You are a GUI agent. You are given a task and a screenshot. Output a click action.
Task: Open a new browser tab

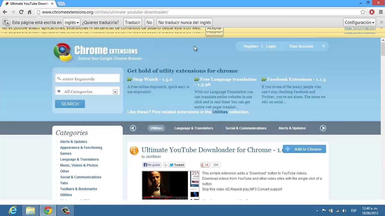coord(61,4)
